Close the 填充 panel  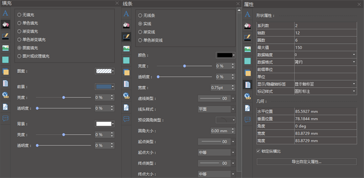pyautogui.click(x=117, y=3)
